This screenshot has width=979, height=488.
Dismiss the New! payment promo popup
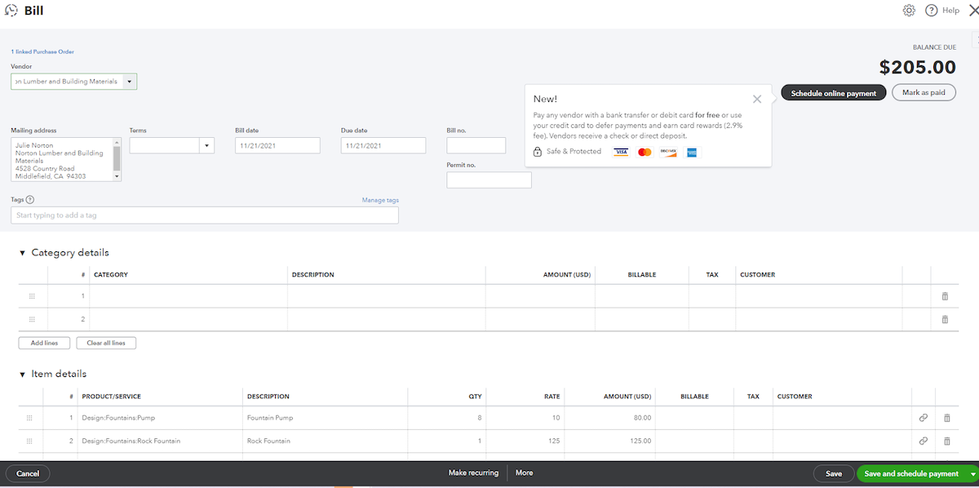click(x=756, y=98)
